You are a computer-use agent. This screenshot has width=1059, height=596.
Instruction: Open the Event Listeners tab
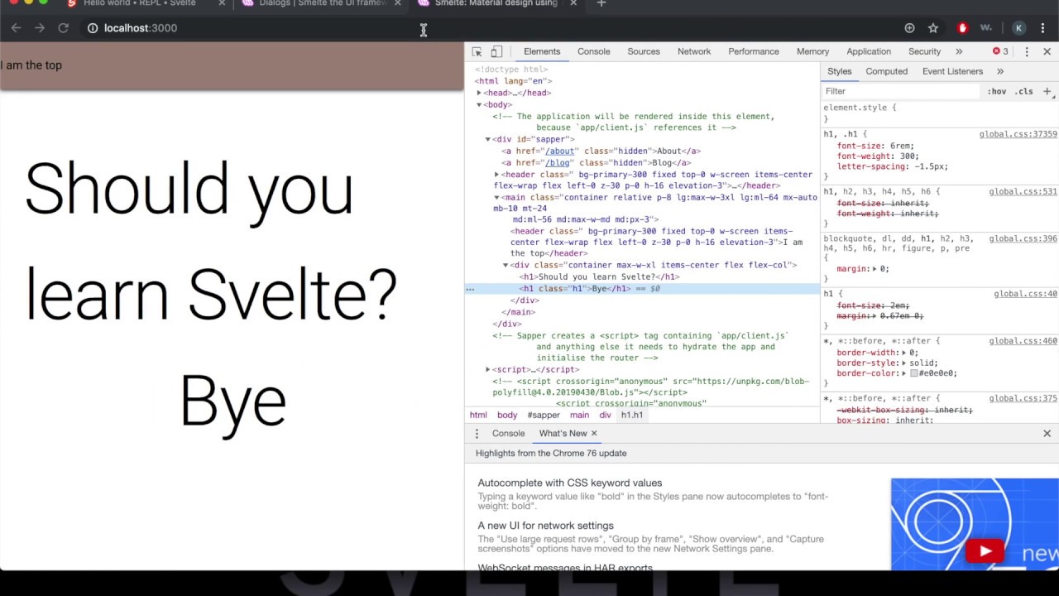pos(952,71)
